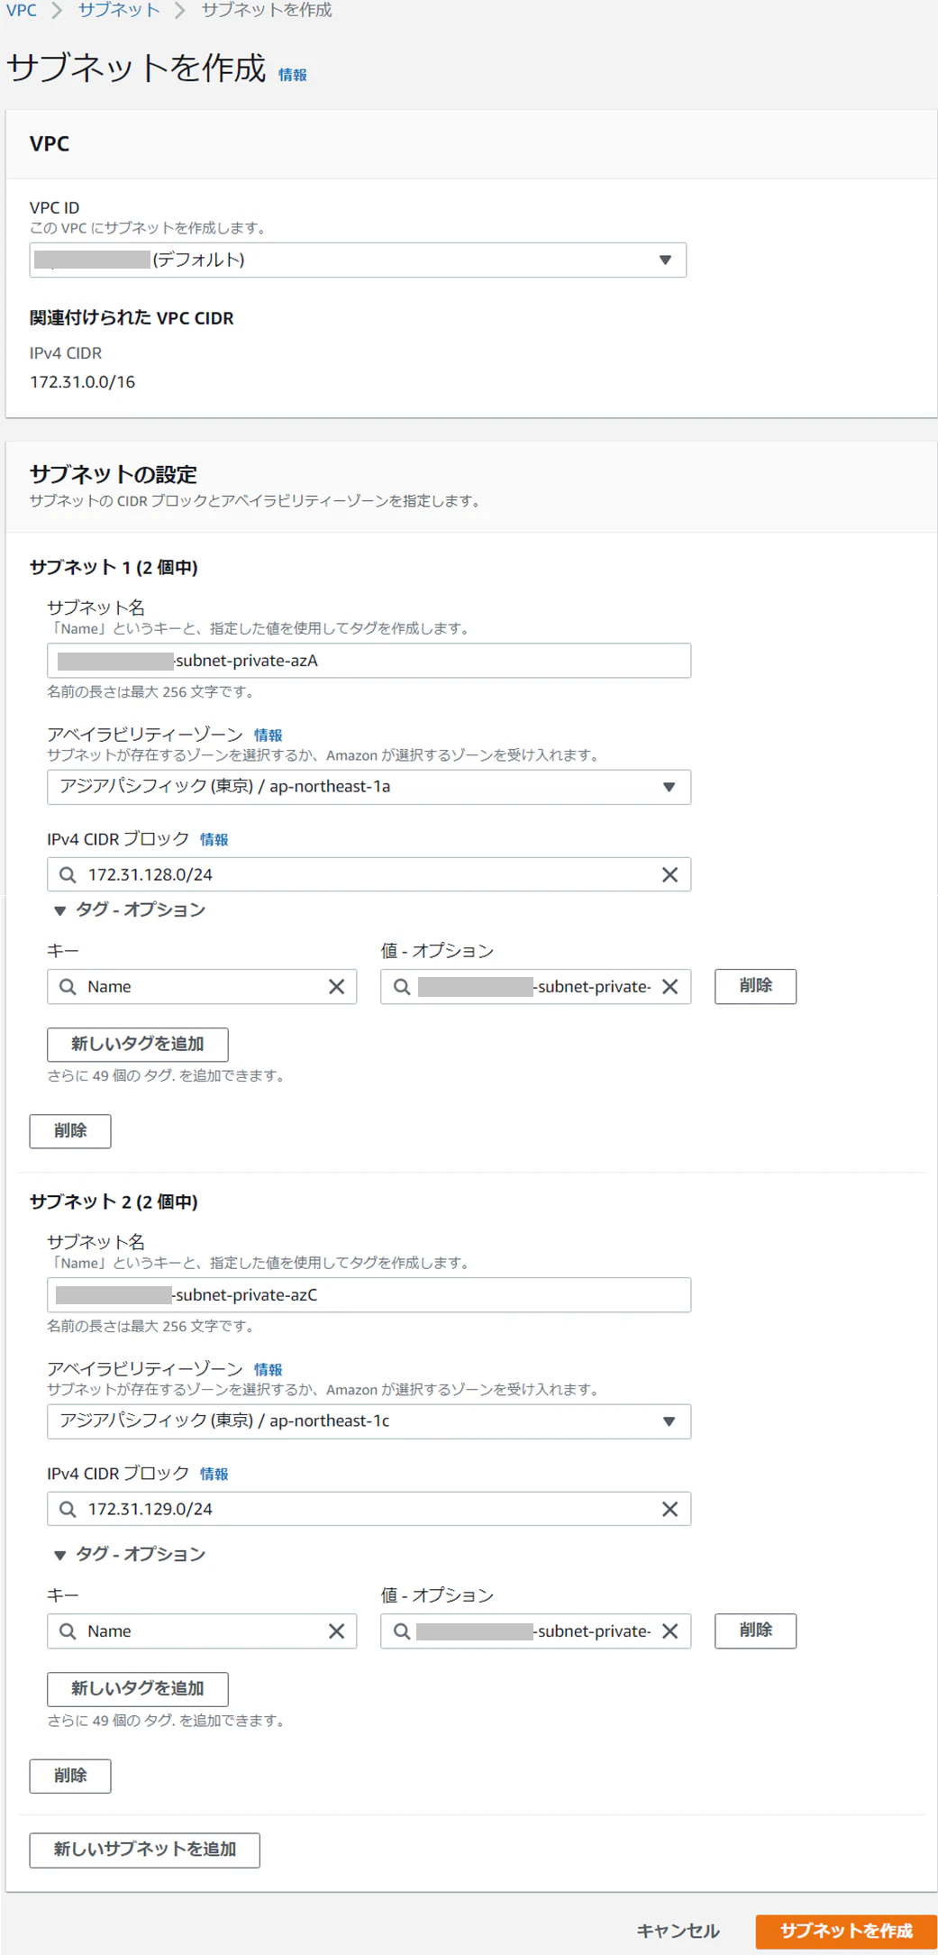Click subnet 1 Name tag key field

202,986
